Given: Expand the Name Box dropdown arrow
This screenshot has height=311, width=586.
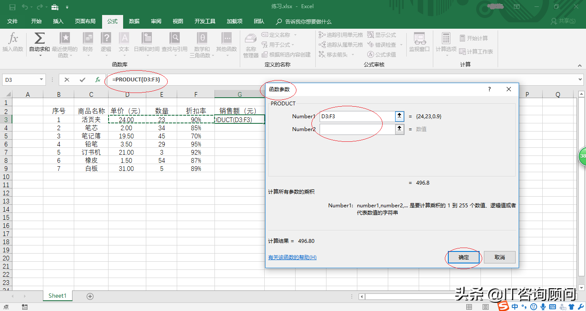Looking at the screenshot, I should pyautogui.click(x=42, y=80).
